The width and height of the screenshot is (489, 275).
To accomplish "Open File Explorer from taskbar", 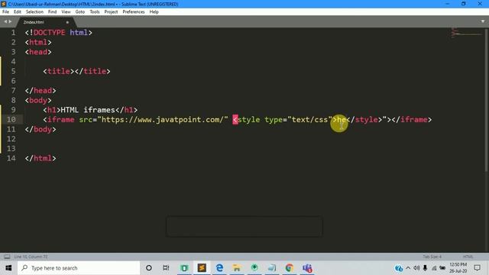I will [x=237, y=268].
